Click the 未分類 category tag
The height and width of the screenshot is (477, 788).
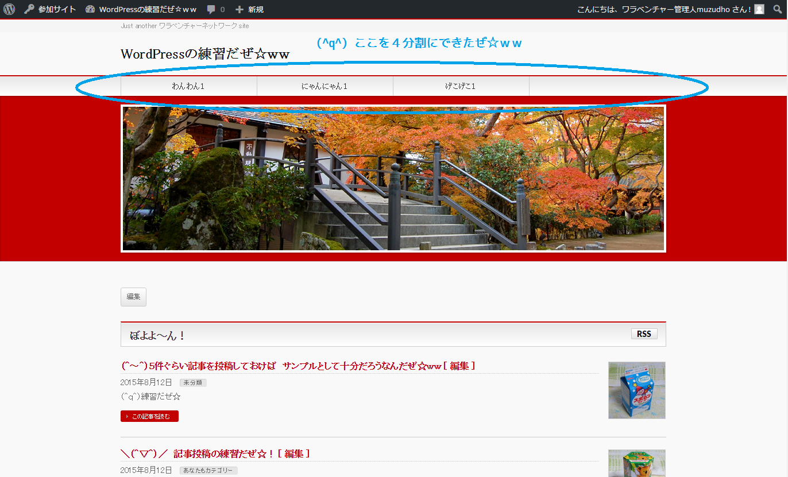coord(193,383)
